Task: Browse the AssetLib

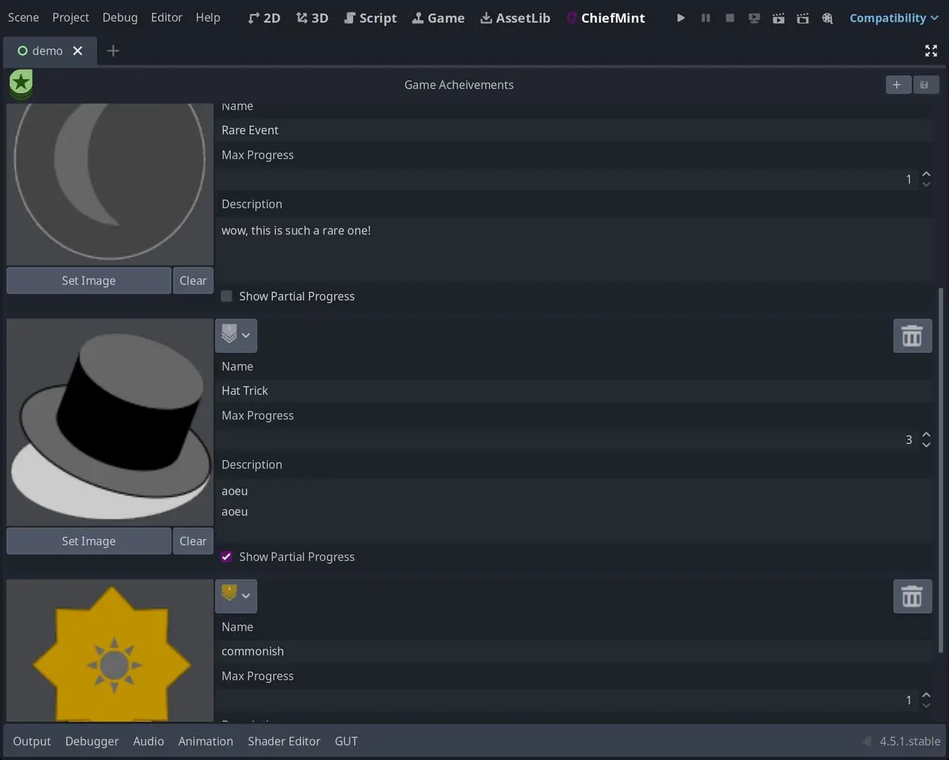Action: click(x=515, y=18)
